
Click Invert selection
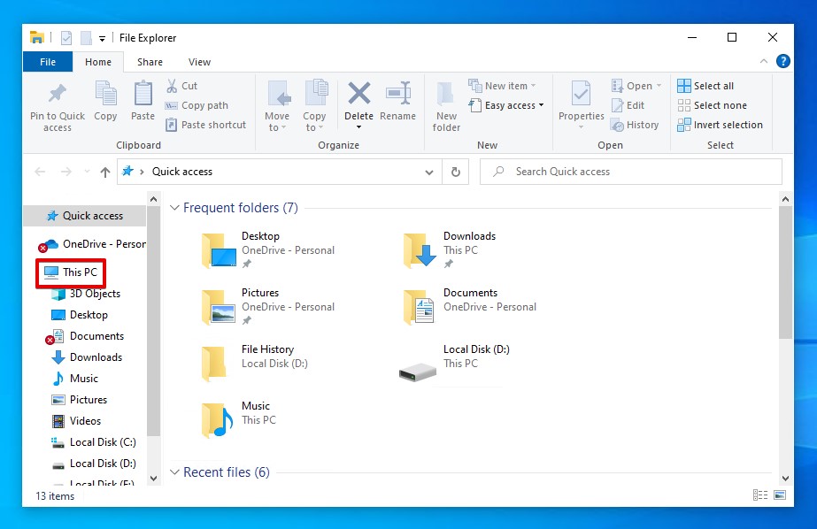point(721,125)
